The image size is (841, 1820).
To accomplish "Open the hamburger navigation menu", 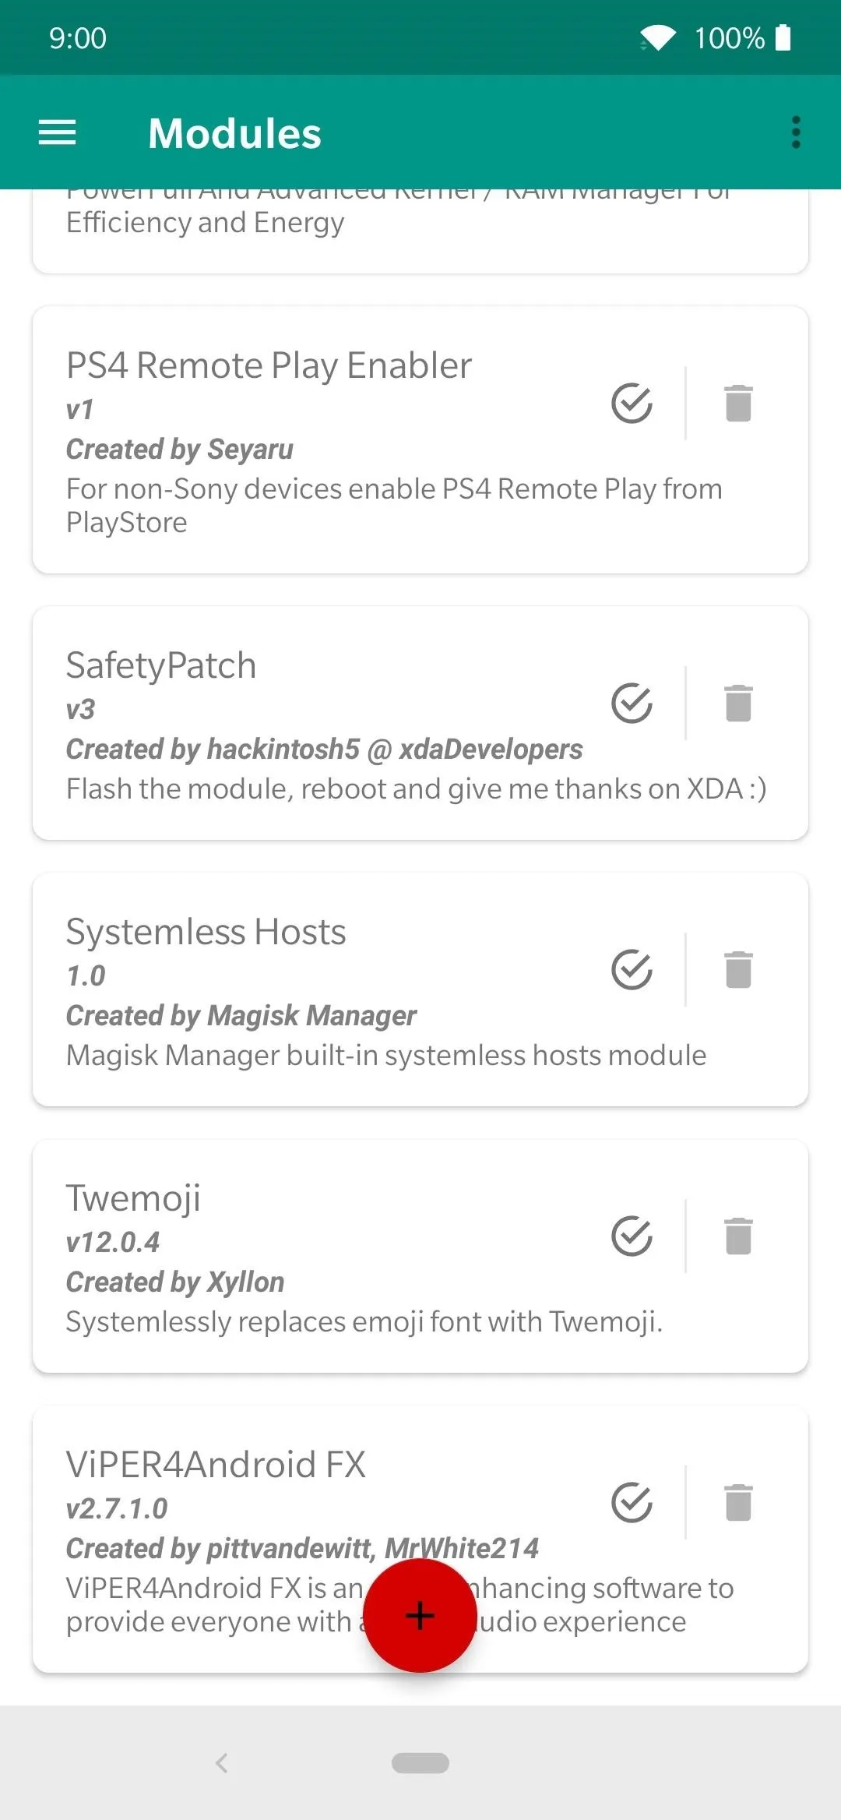I will pos(58,132).
